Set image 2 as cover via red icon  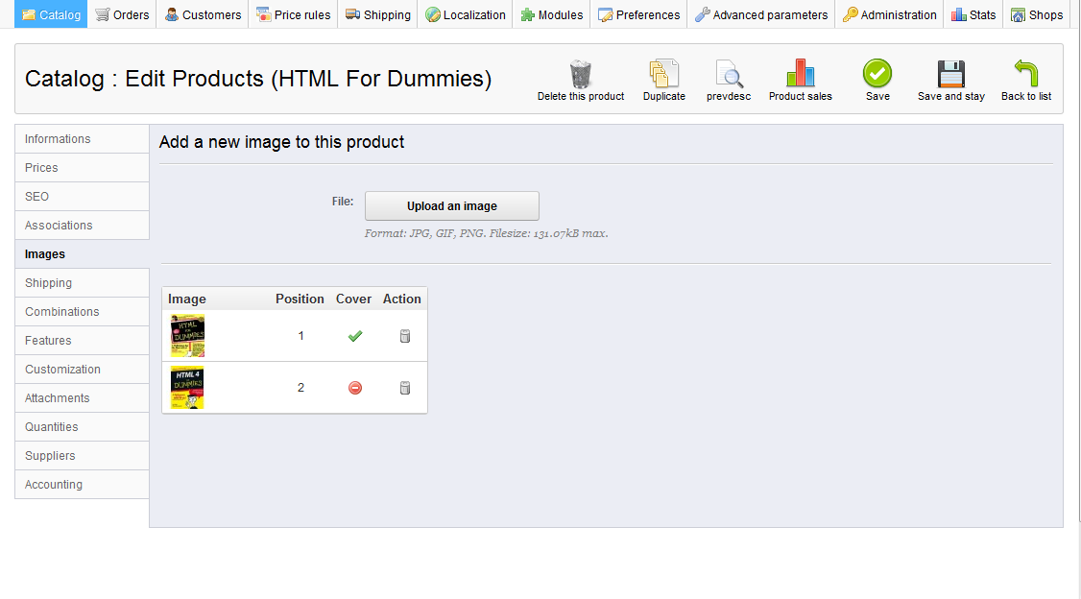355,388
